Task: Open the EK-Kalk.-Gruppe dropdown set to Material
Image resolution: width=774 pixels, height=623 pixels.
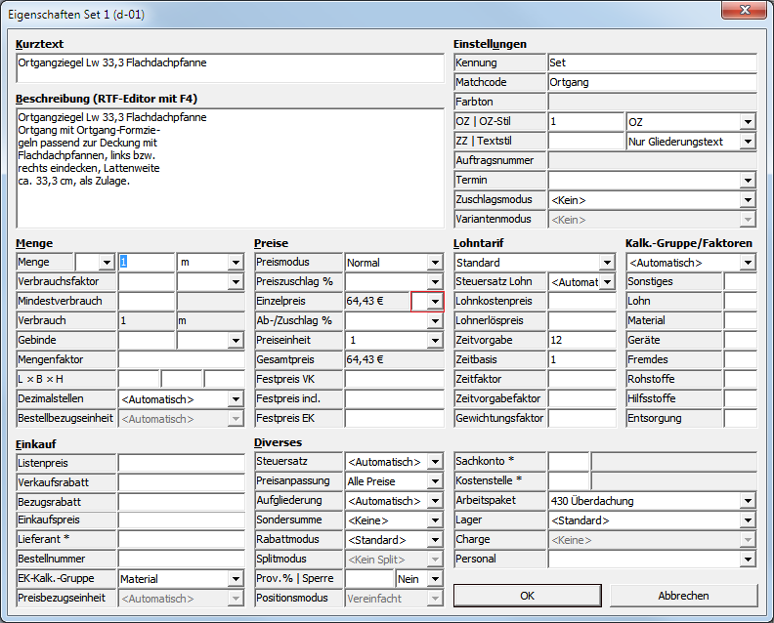Action: pyautogui.click(x=236, y=579)
